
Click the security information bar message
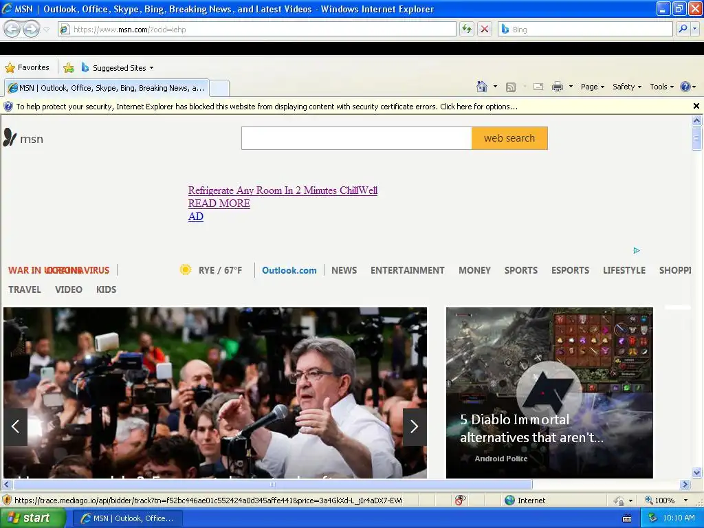click(267, 107)
